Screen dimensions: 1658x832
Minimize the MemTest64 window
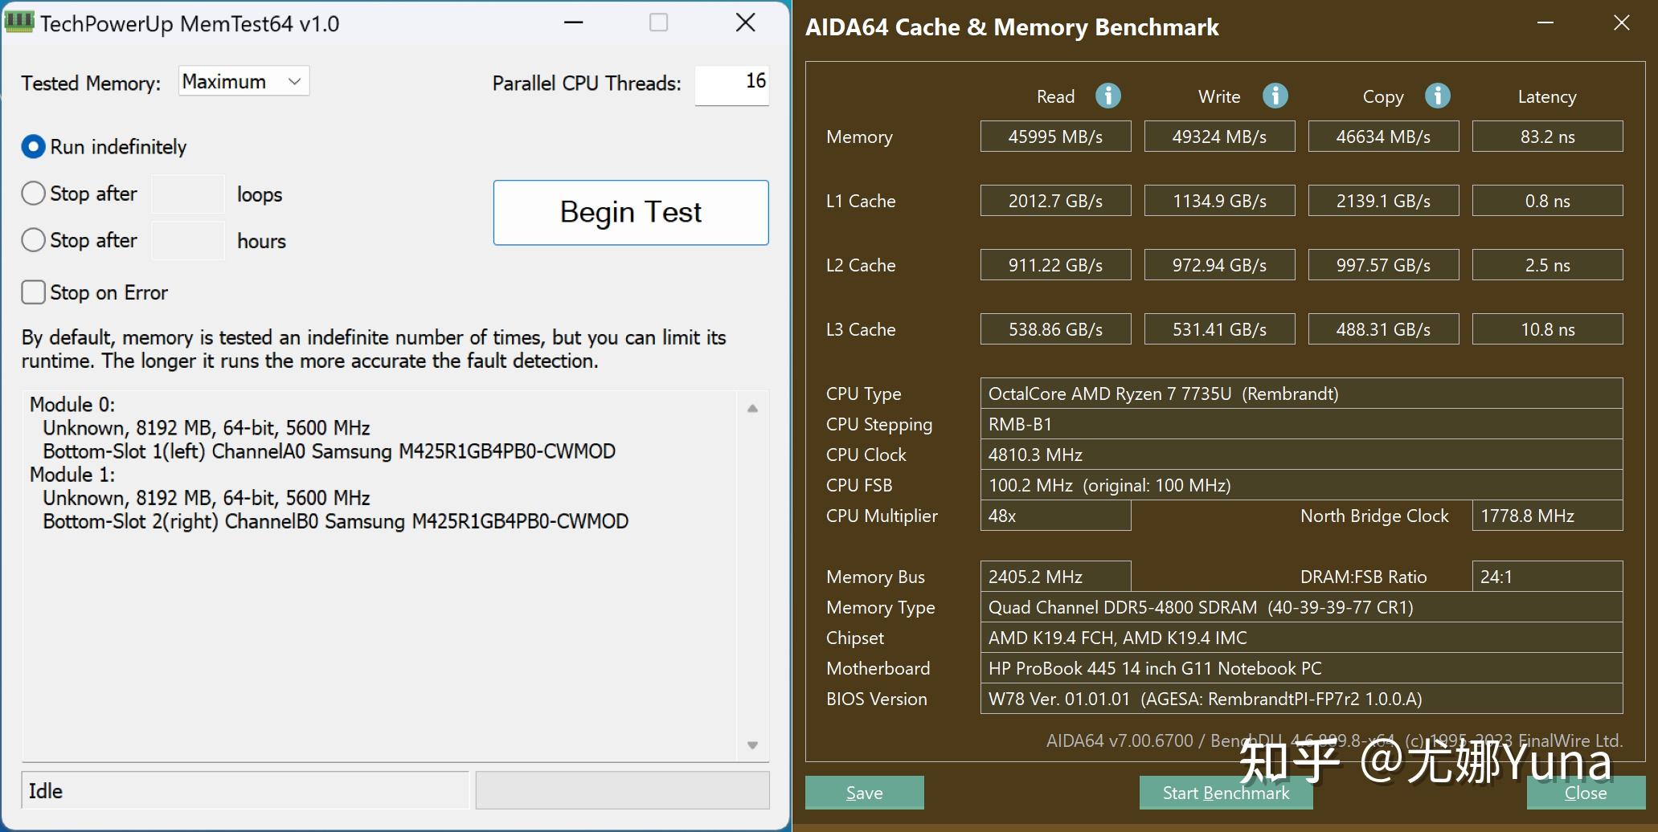pos(574,22)
